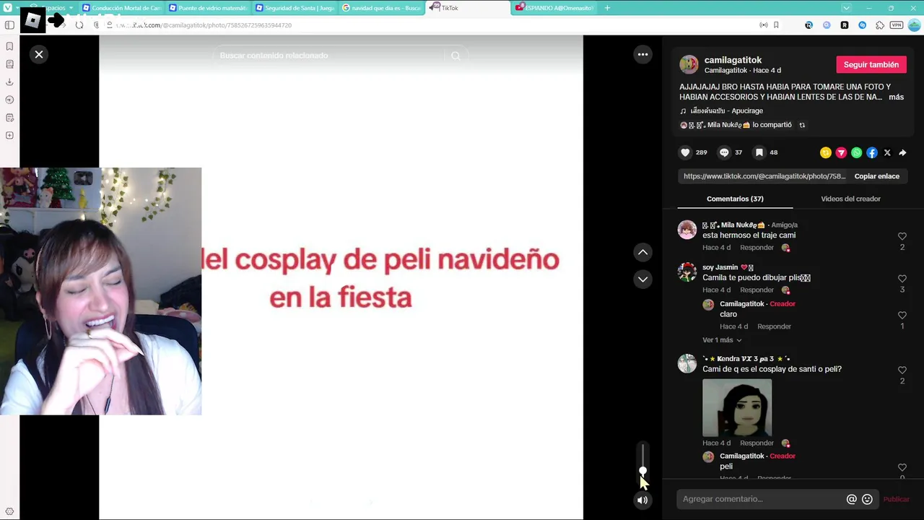The height and width of the screenshot is (520, 924).
Task: Reply to 'esta hermoso el traje cami' comment
Action: (757, 248)
